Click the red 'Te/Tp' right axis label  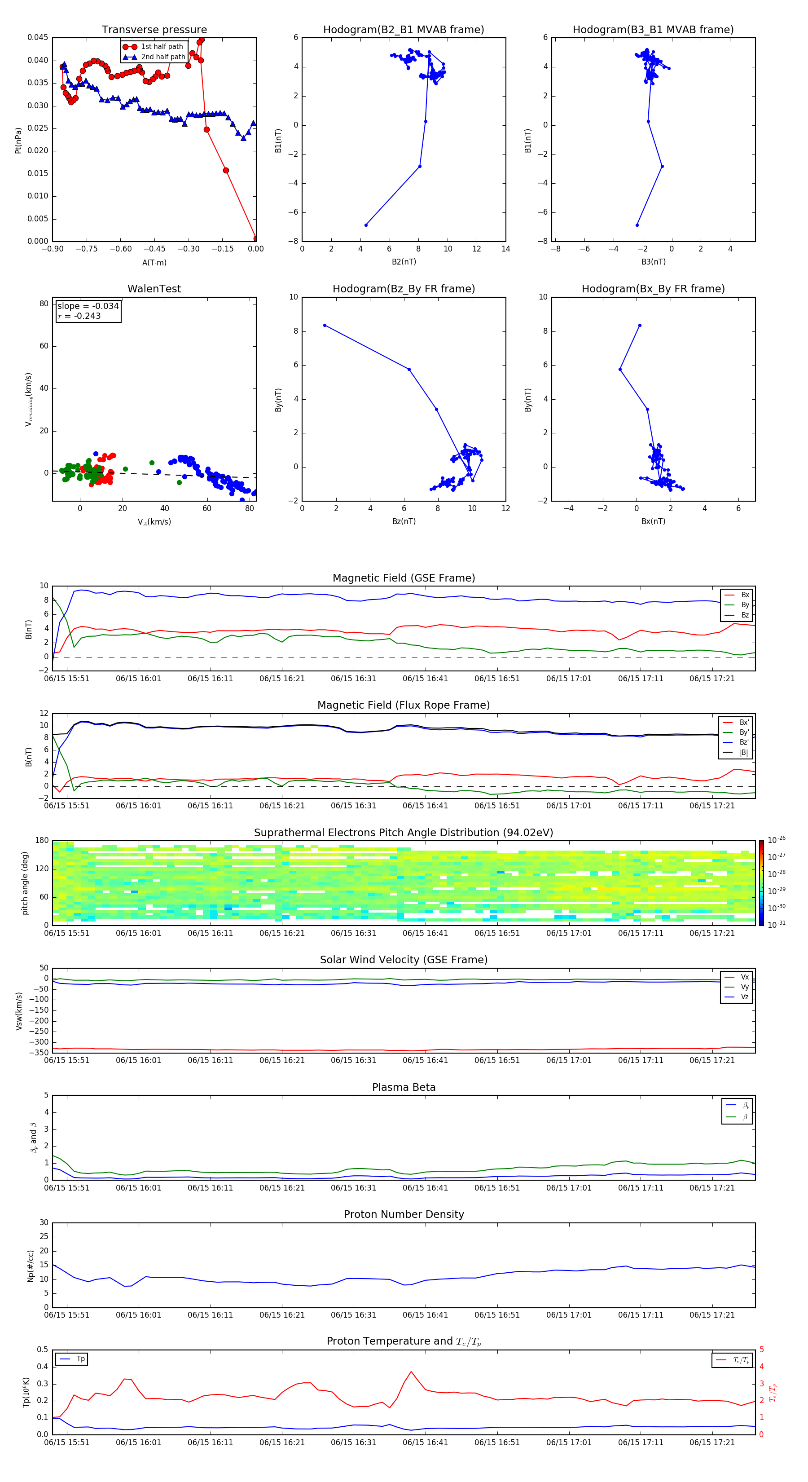pyautogui.click(x=773, y=1393)
